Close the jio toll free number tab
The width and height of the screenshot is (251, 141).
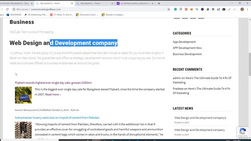pyautogui.click(x=153, y=4)
